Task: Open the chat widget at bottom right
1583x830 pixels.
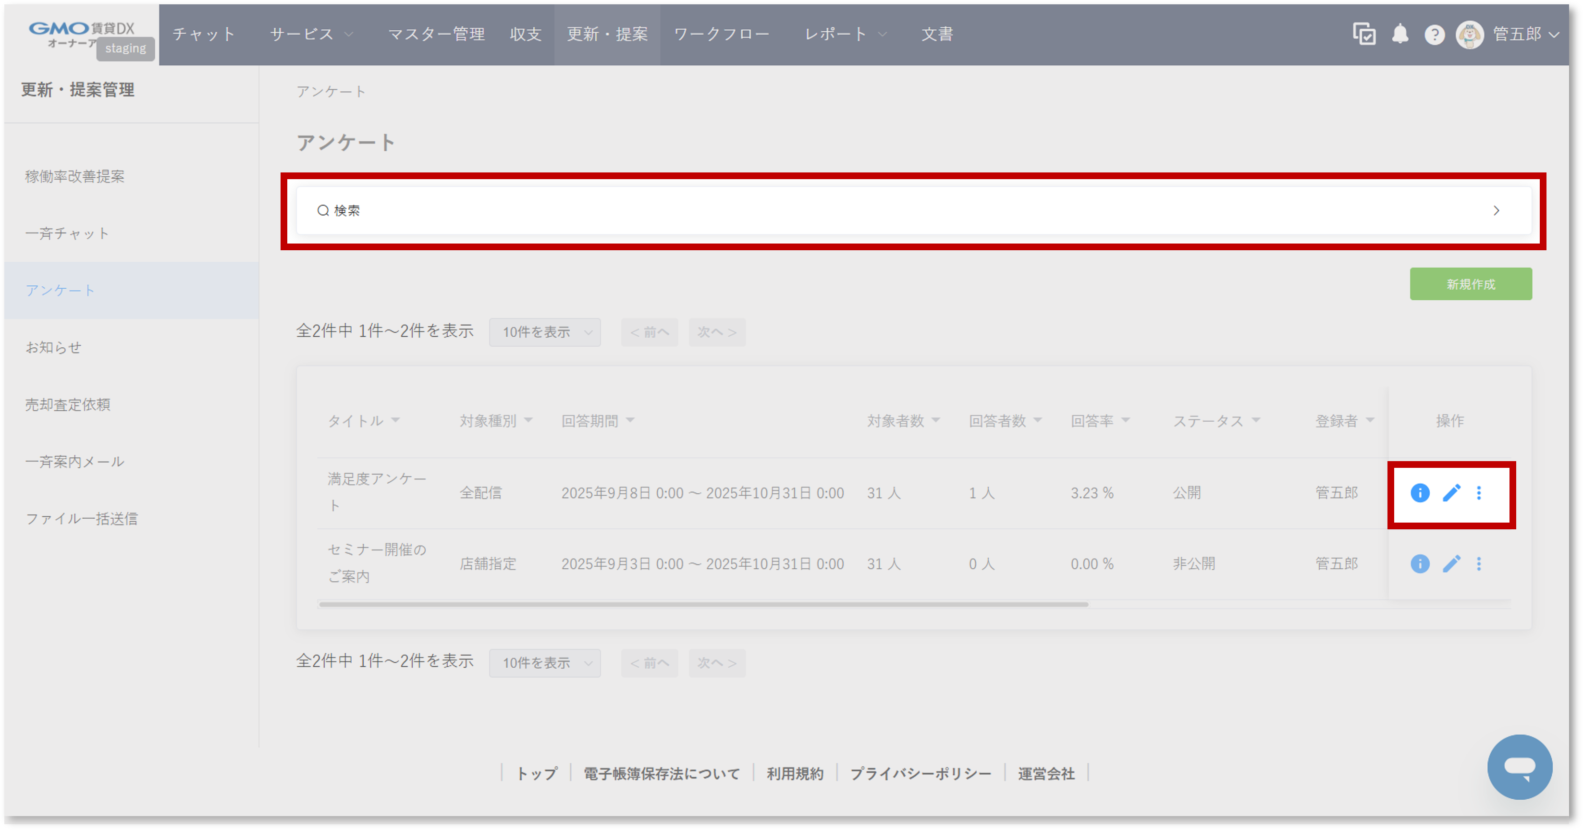Action: (x=1520, y=767)
